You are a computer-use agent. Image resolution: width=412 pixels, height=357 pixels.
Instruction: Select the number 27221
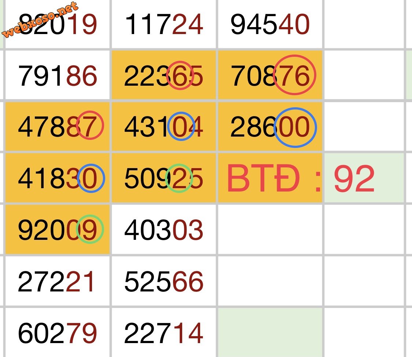56,282
